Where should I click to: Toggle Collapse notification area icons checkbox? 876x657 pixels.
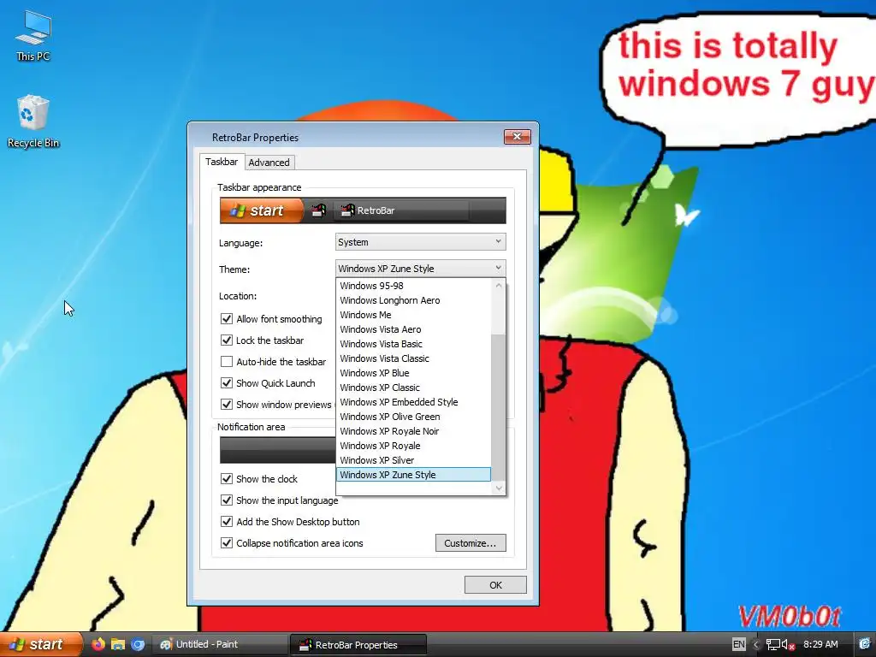pyautogui.click(x=226, y=543)
